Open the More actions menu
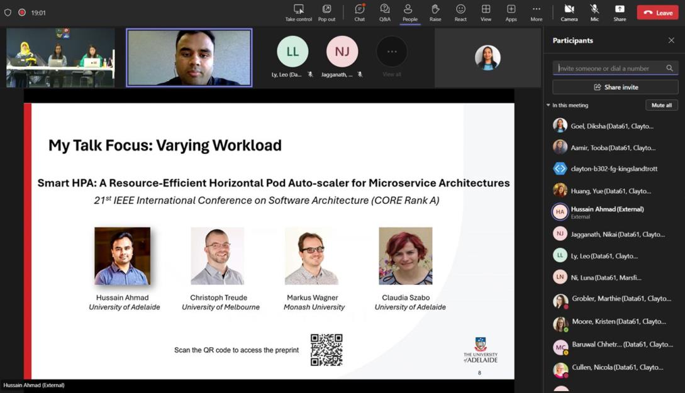The image size is (685, 393). click(x=537, y=13)
